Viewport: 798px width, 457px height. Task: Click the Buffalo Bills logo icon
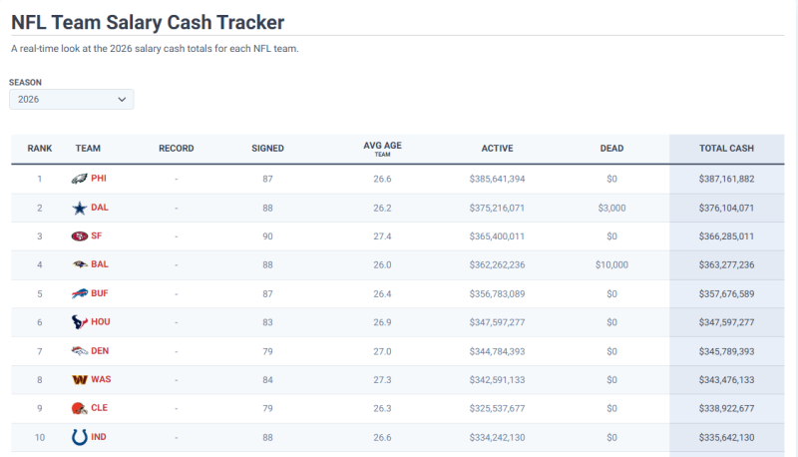coord(80,293)
